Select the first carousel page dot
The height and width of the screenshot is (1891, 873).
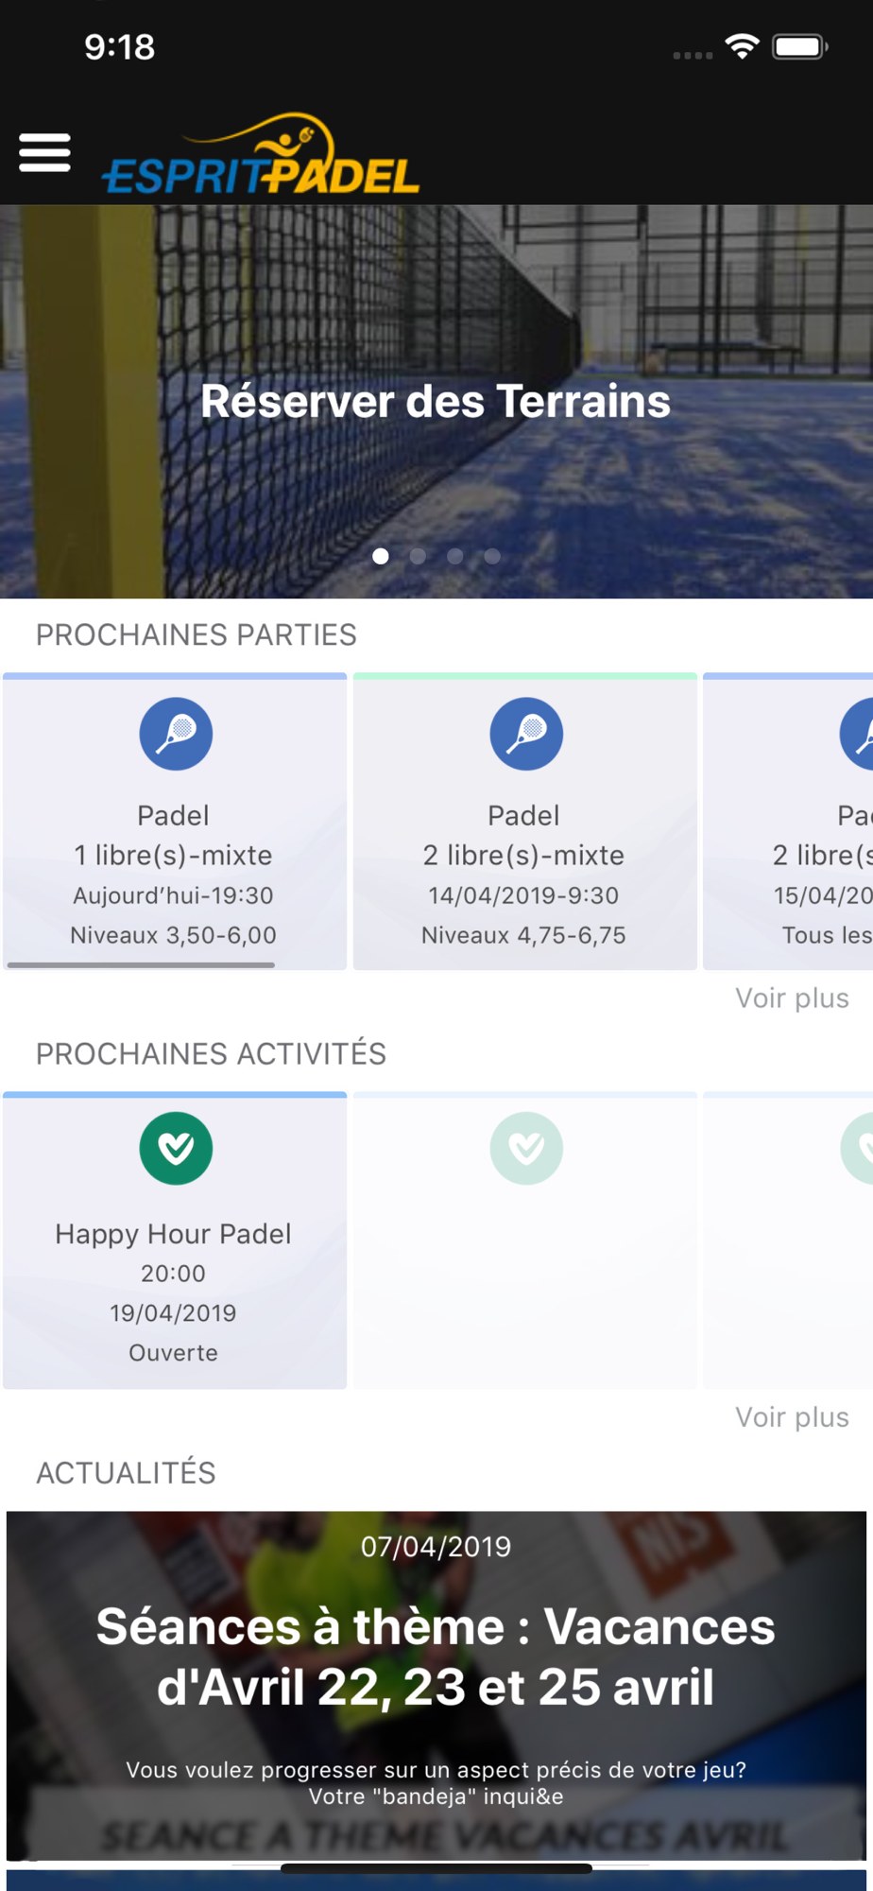point(381,556)
